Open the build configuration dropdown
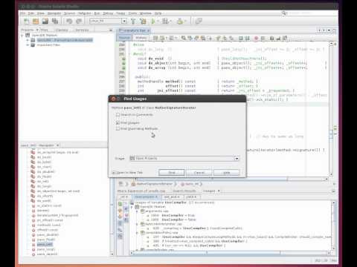357x267 pixels. 108,22
